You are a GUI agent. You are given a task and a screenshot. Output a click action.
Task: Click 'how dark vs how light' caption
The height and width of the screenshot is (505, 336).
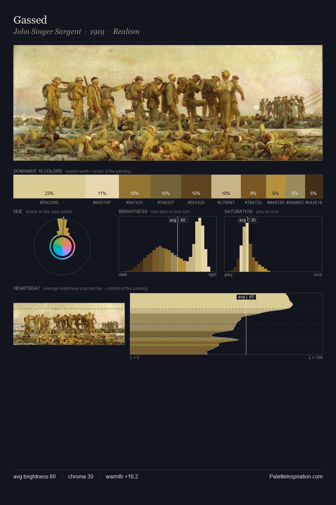click(171, 212)
